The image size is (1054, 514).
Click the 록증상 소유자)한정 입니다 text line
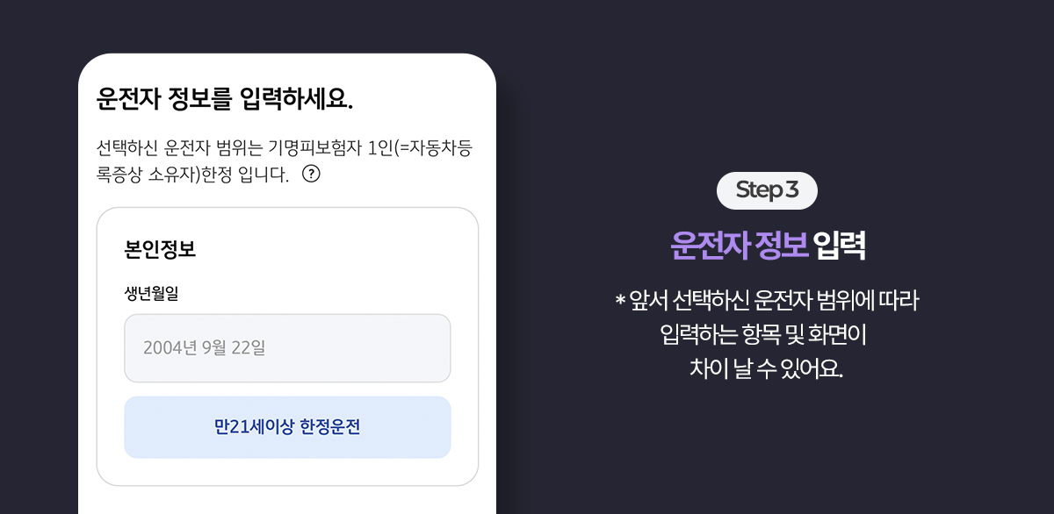(x=193, y=175)
